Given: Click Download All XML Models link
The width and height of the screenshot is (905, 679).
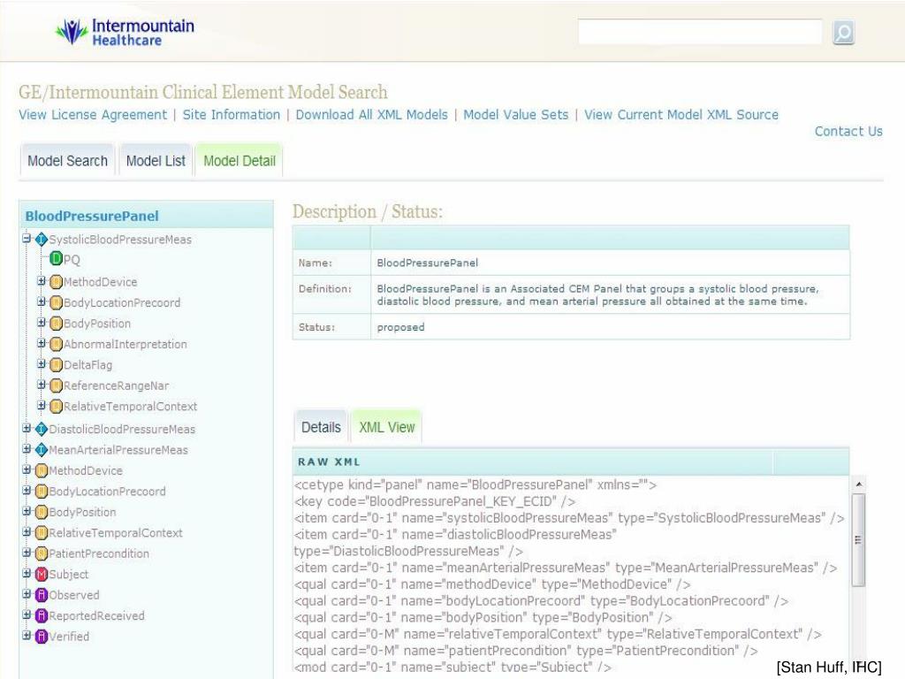Looking at the screenshot, I should [372, 115].
